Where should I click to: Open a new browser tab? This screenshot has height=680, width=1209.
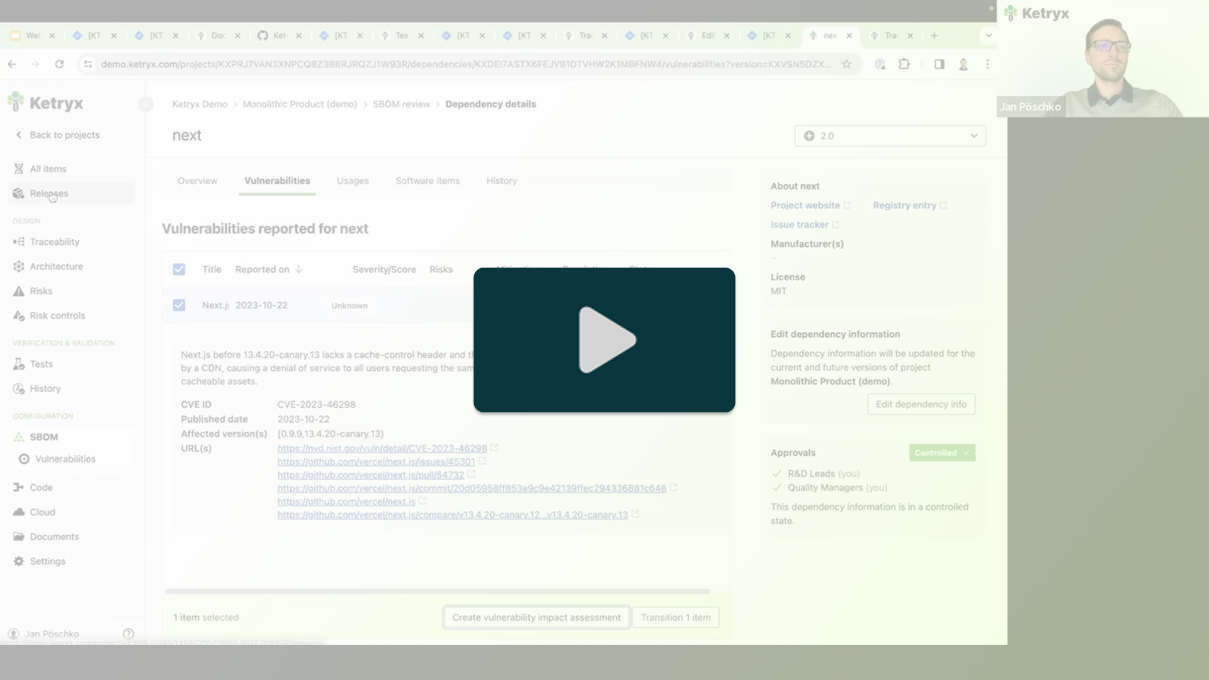coord(934,36)
